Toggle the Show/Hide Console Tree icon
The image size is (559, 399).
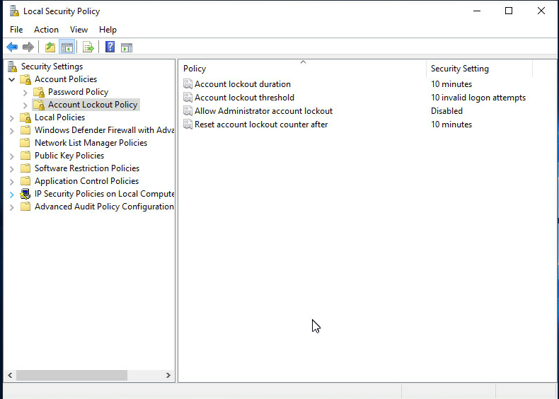click(67, 47)
